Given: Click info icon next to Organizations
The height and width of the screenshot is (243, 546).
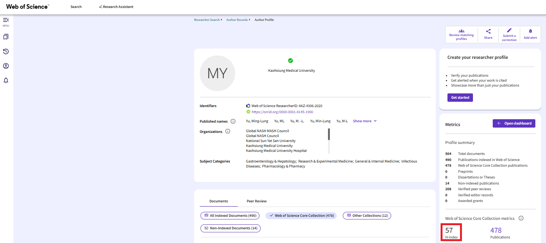Looking at the screenshot, I should 228,132.
